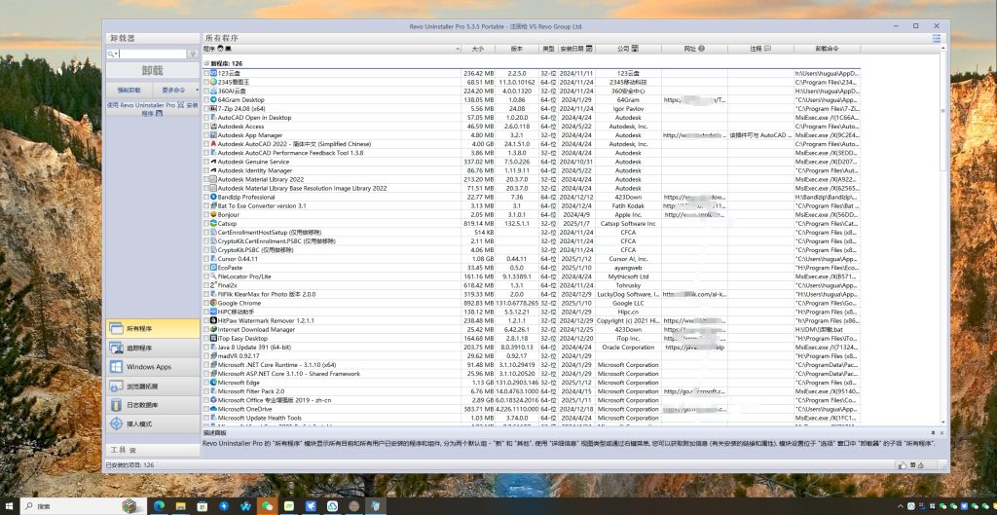Click the Catsxp browser icon
The width and height of the screenshot is (997, 515).
(x=213, y=224)
